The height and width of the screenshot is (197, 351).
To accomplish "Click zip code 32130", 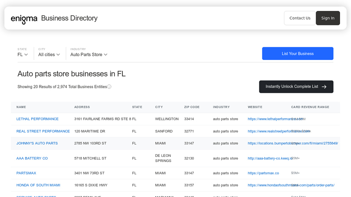I will (x=189, y=158).
